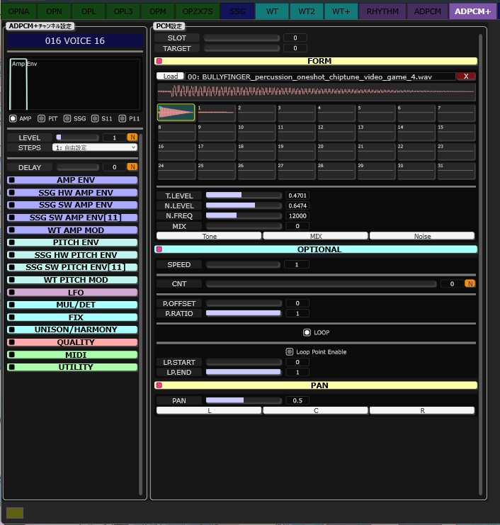Viewport: 500px width, 525px height.
Task: Toggle the orange N button beside LEVEL
Action: (132, 137)
